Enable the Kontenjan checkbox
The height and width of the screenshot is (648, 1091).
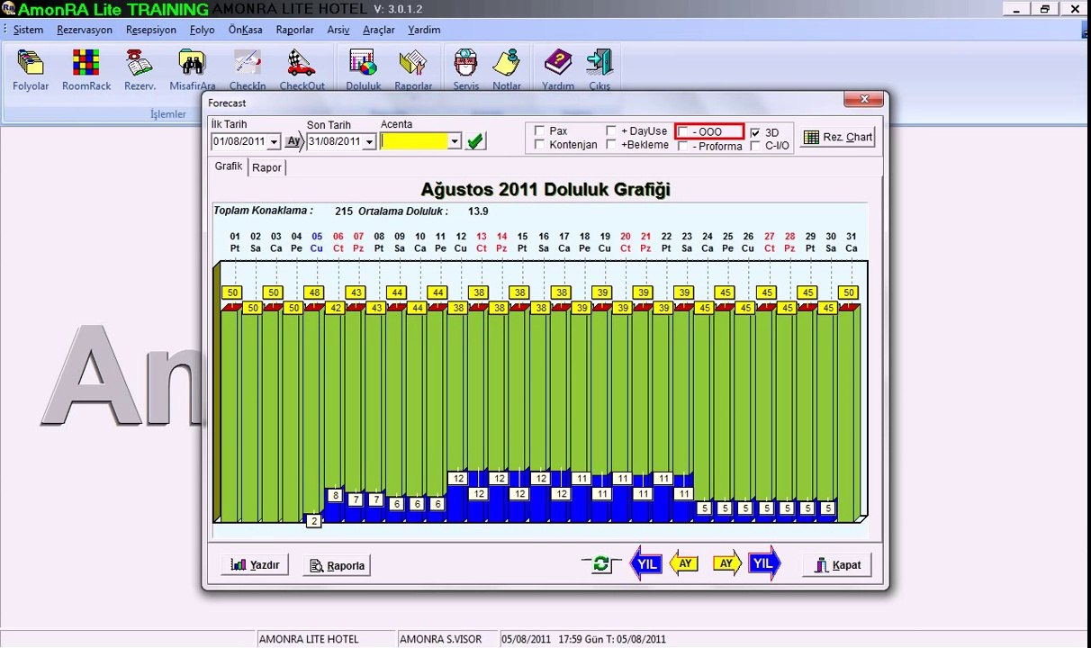(540, 145)
